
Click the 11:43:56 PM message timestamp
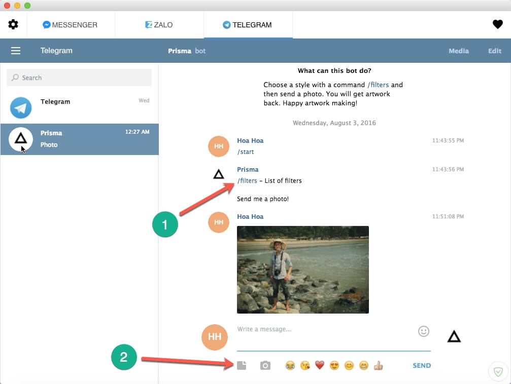[x=448, y=169]
